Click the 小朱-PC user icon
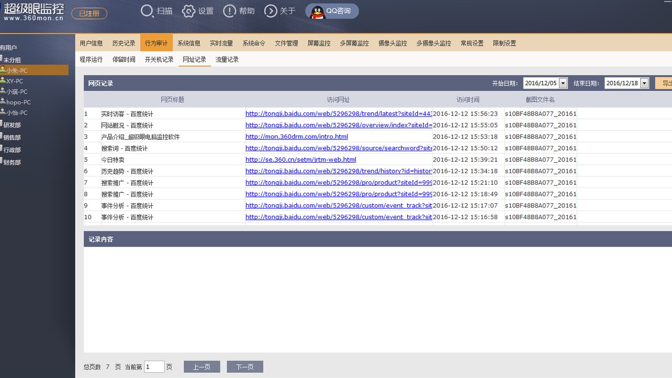Image resolution: width=672 pixels, height=378 pixels. click(3, 70)
